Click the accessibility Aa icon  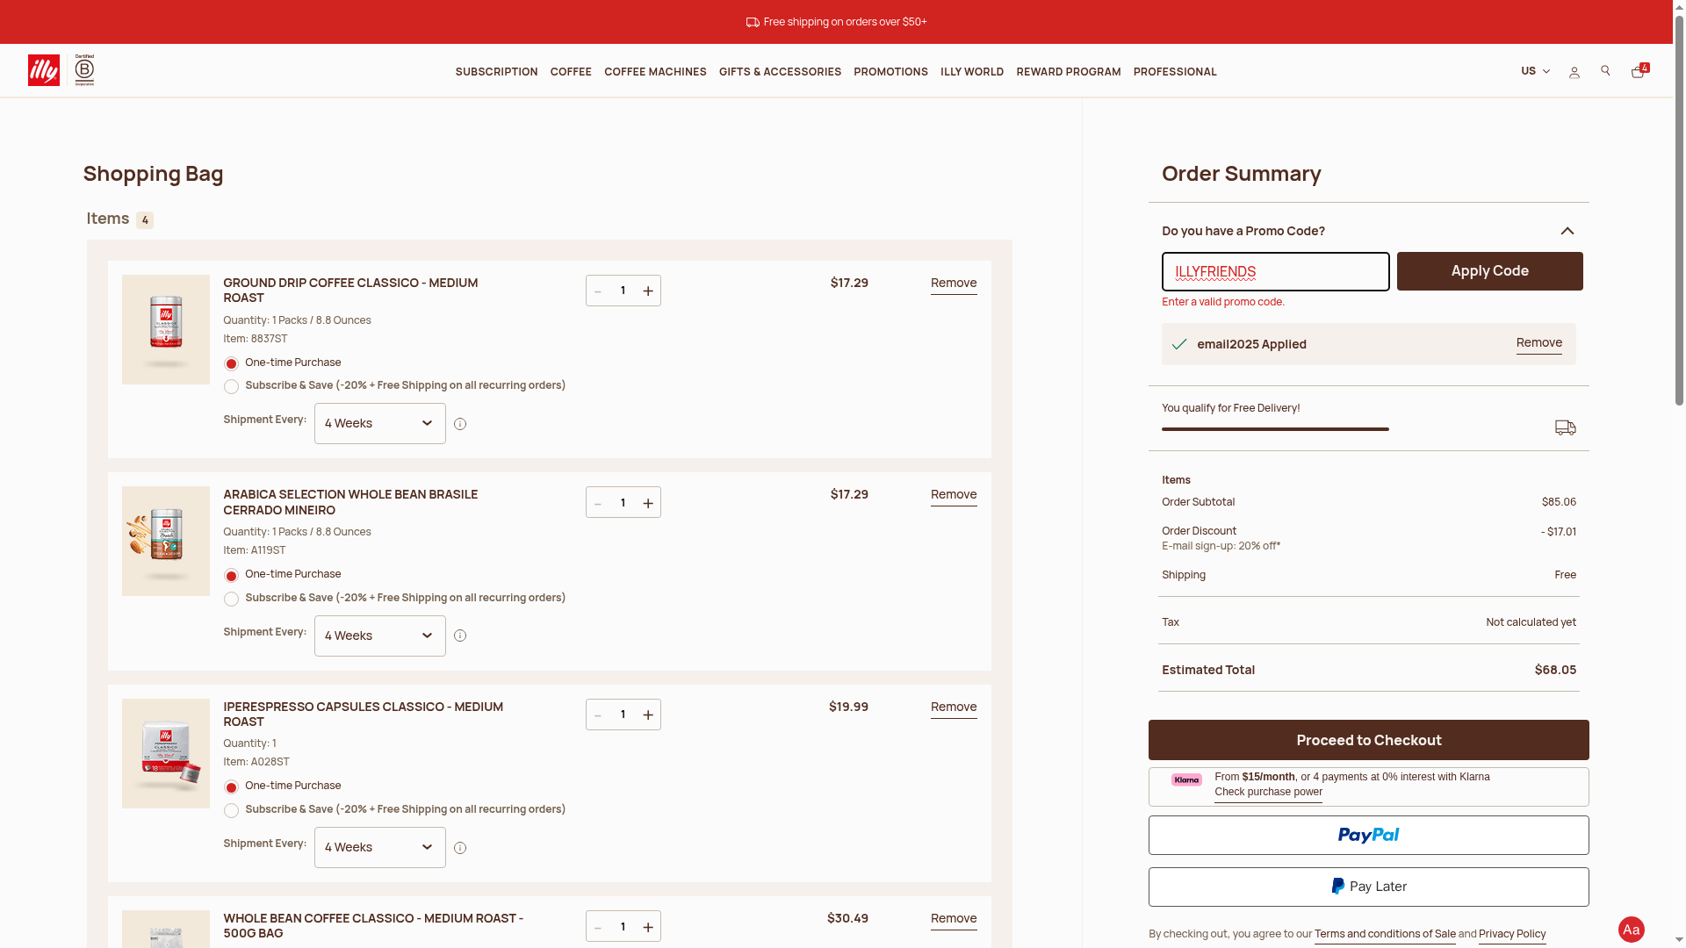(1631, 930)
